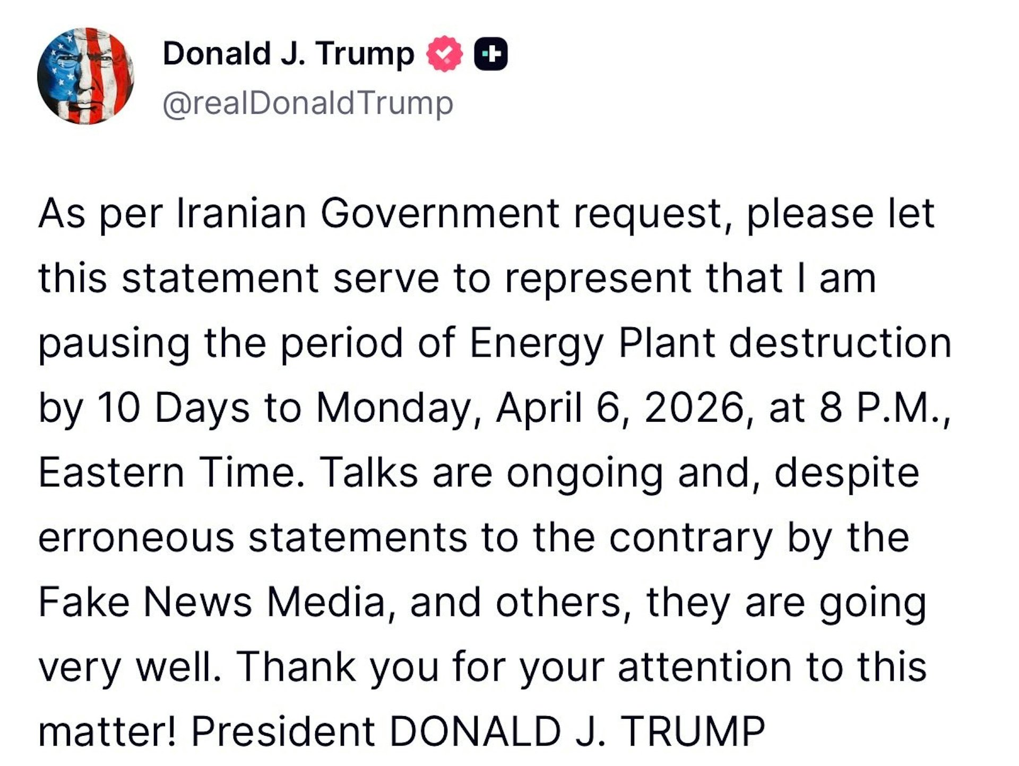Click the pink scalloped verification seal

[x=444, y=53]
